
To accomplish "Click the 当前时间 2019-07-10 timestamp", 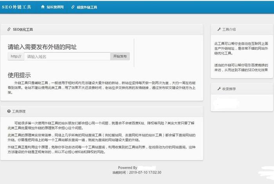I will (137, 173).
